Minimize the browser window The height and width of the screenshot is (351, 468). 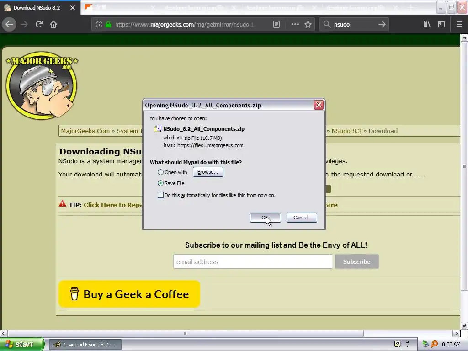click(441, 7)
